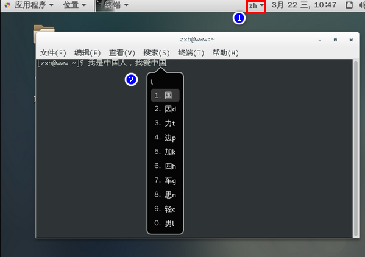The height and width of the screenshot is (257, 365).
Task: Select candidate 2 因d
Action: (x=165, y=109)
